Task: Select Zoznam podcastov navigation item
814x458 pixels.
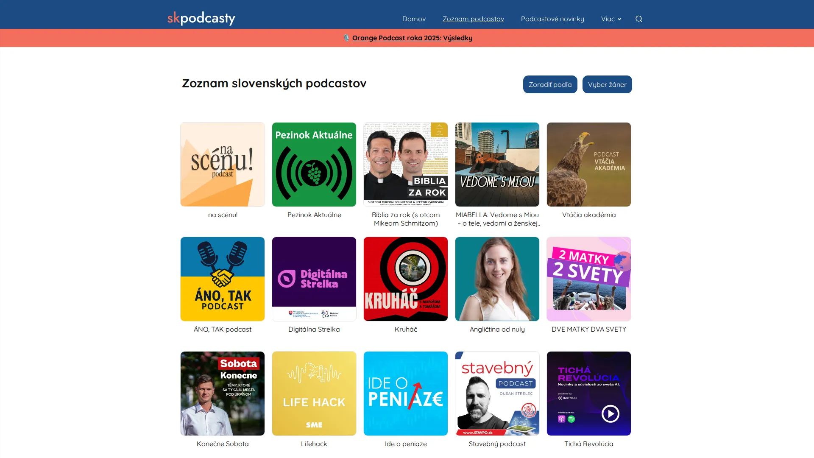Action: 473,19
